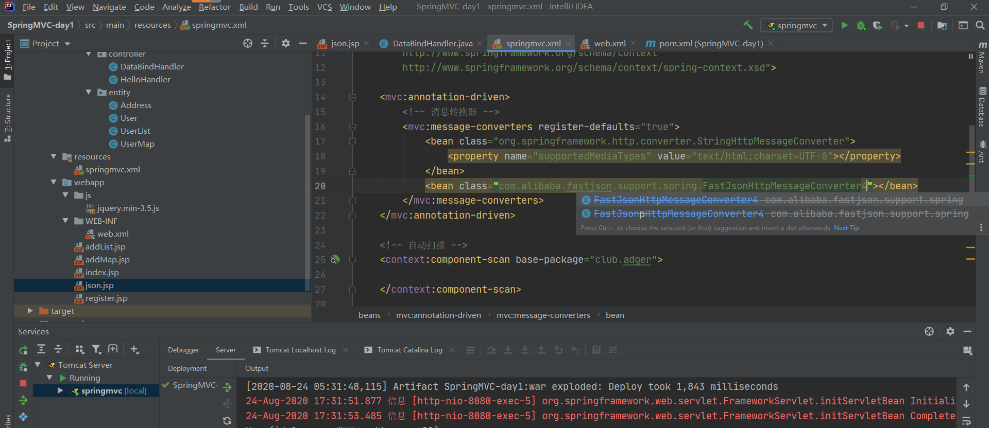989x428 pixels.
Task: Add a service with the plus icon
Action: pos(134,349)
